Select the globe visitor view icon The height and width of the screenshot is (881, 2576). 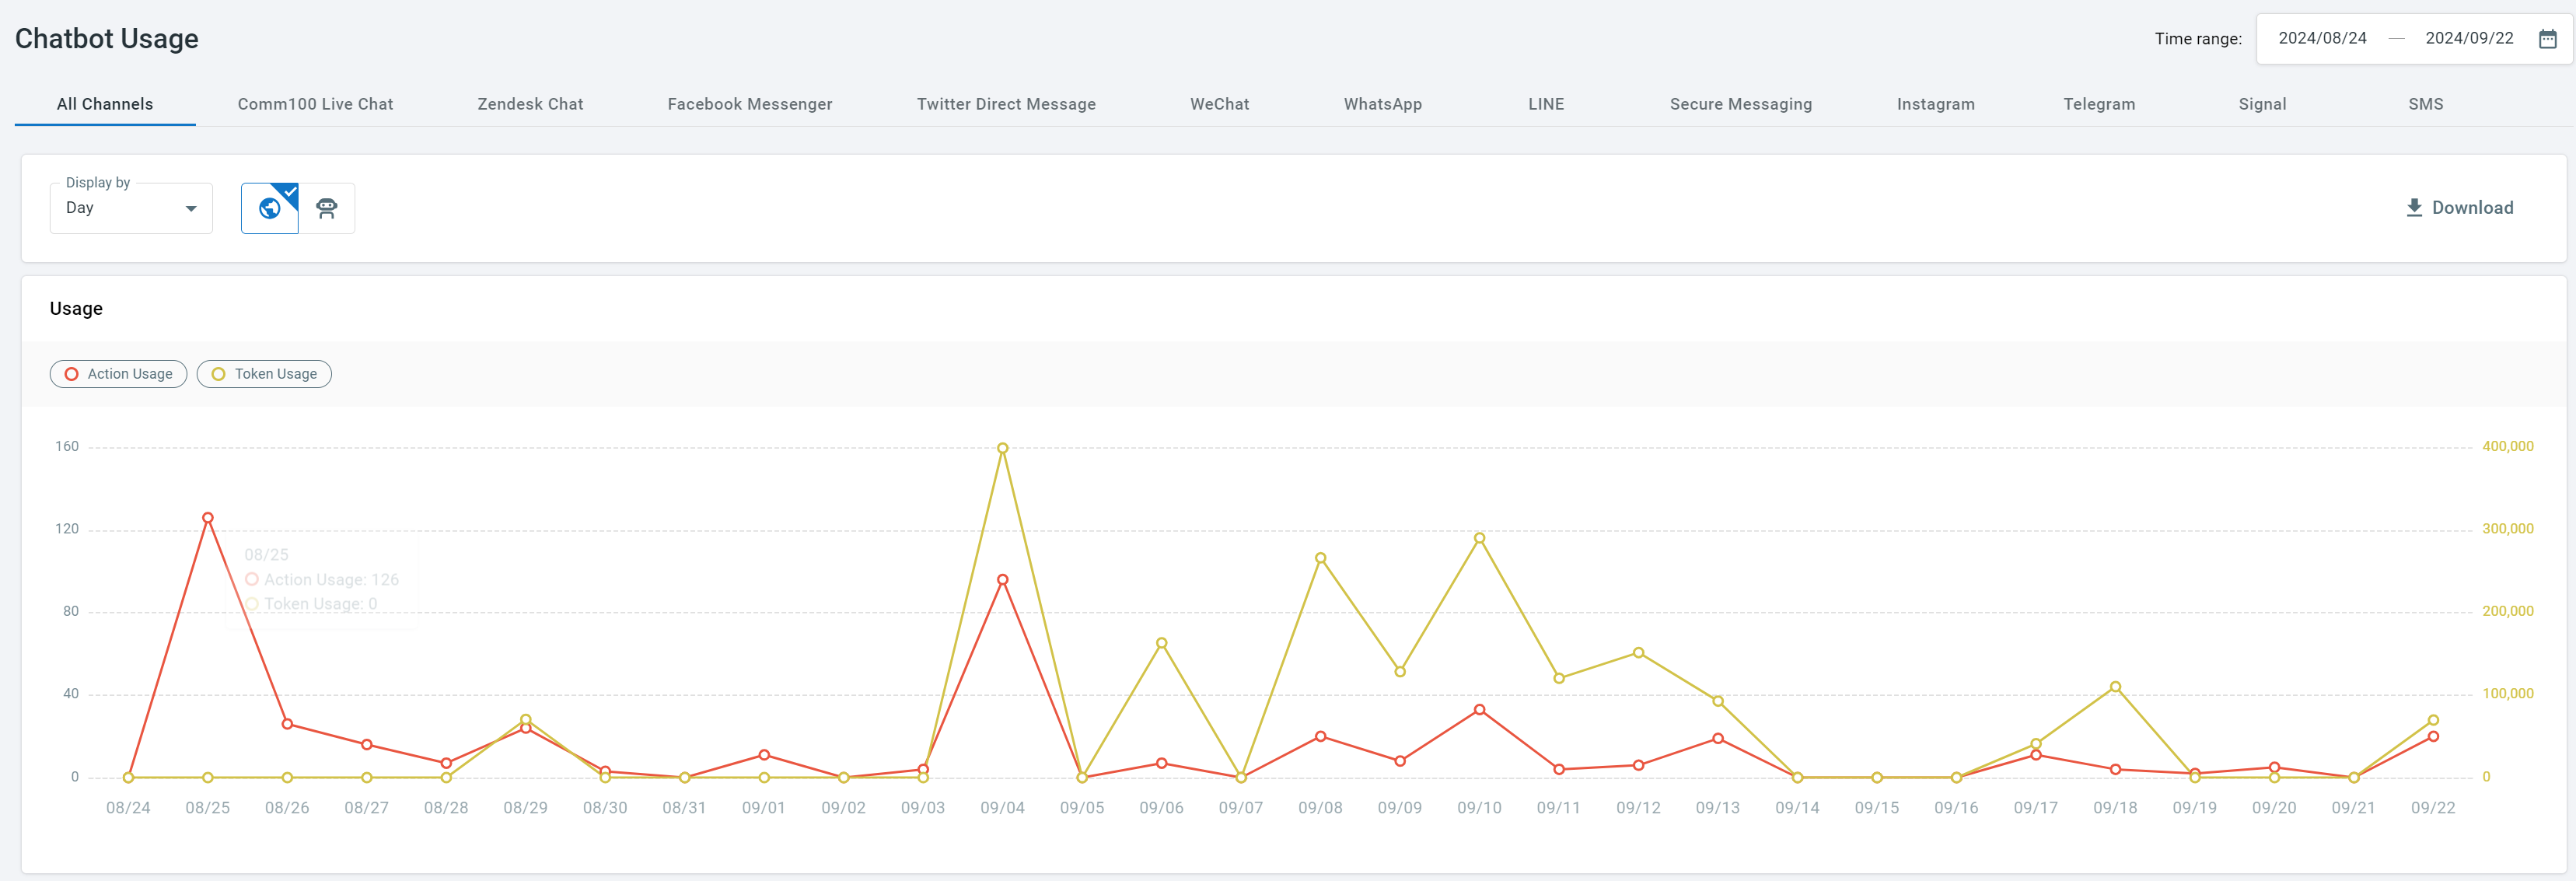pyautogui.click(x=270, y=208)
